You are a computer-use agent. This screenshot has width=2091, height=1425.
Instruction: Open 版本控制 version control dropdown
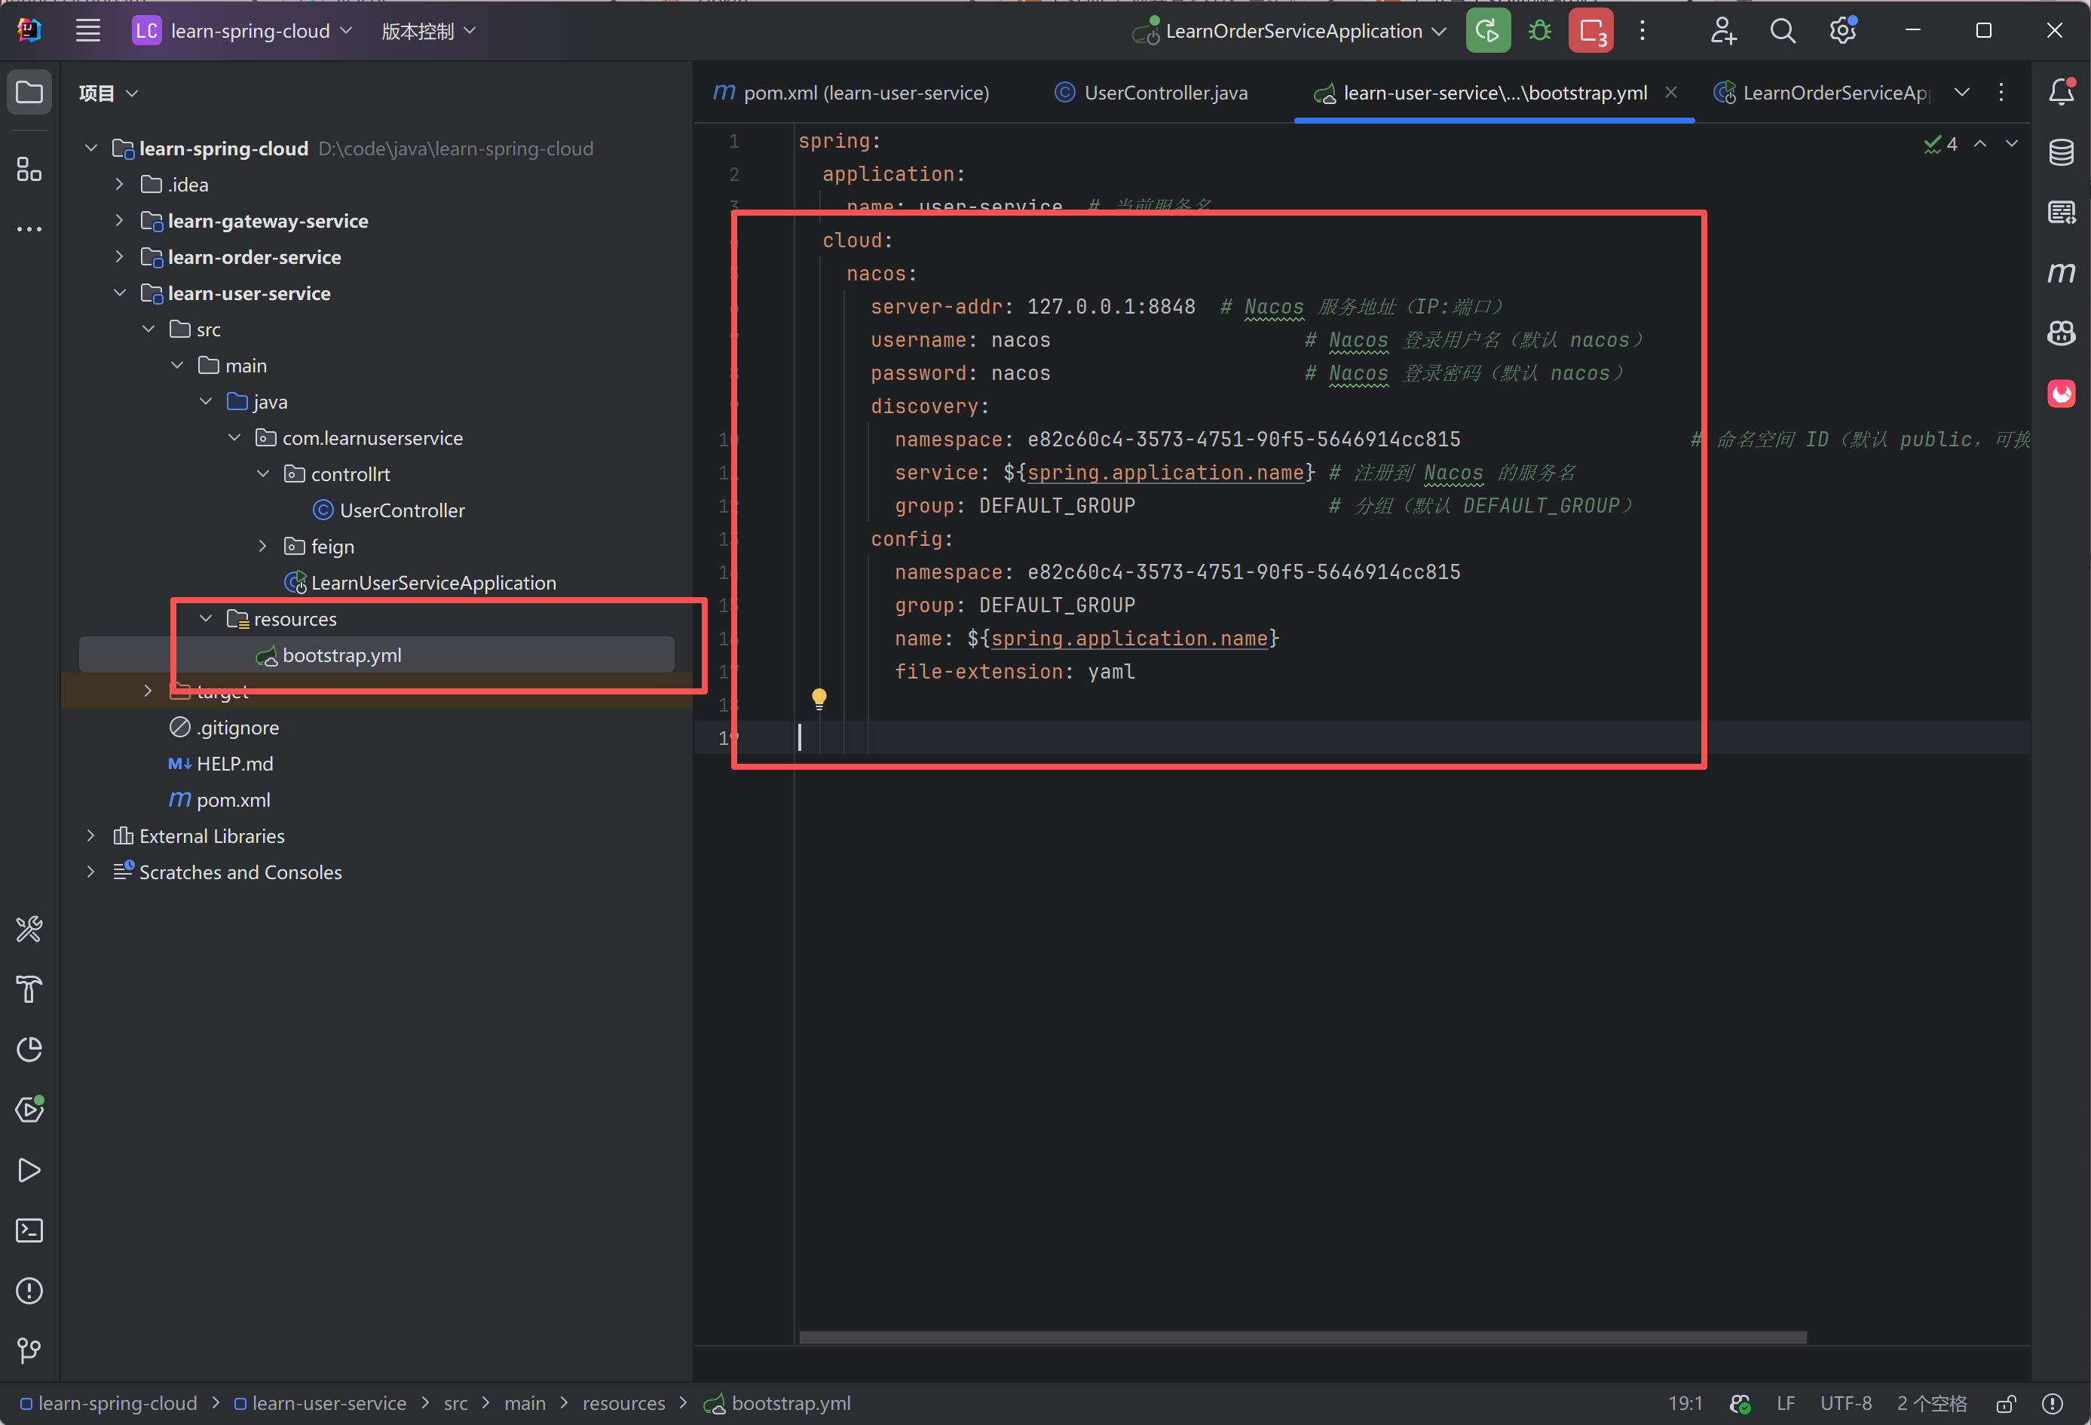point(427,31)
